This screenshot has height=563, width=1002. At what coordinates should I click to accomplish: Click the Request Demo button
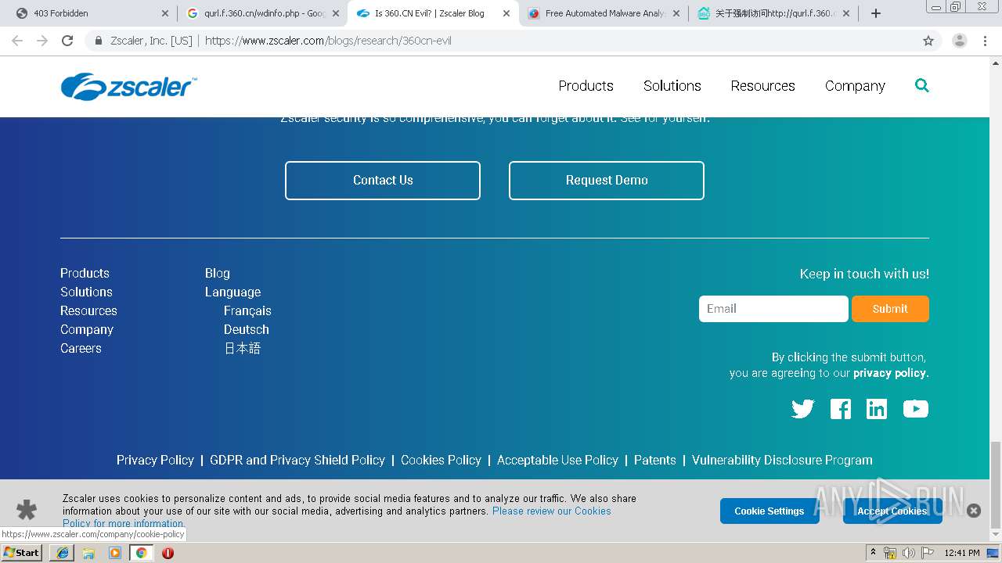tap(607, 181)
